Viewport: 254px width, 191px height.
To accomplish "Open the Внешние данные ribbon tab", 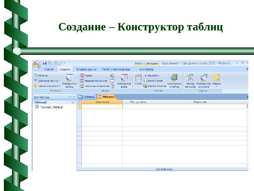I will coord(86,69).
